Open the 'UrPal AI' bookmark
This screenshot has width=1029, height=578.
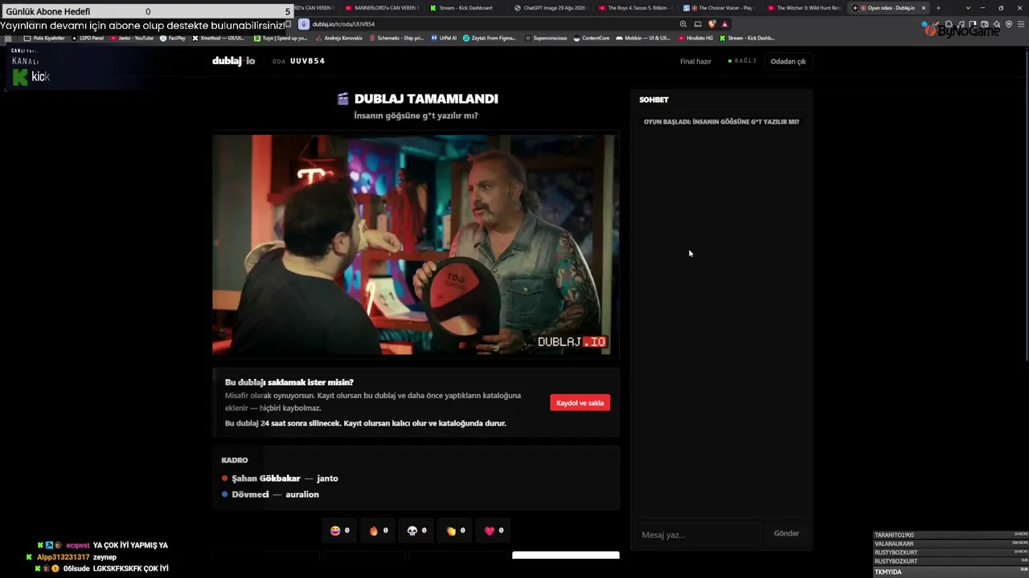443,38
